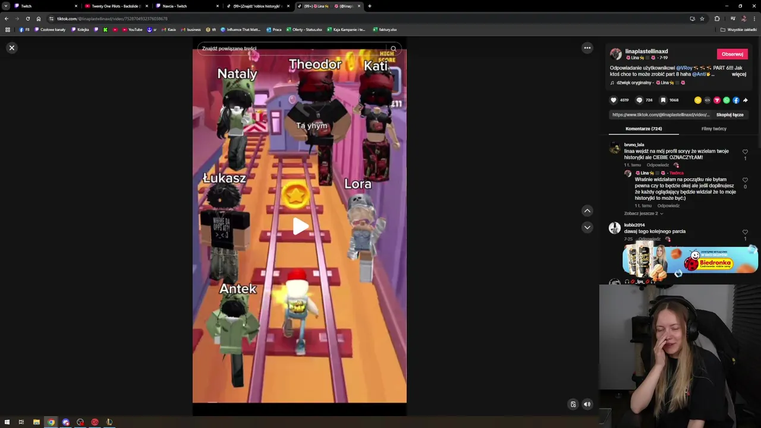Open 'faktury.xlsx' bookmark
The height and width of the screenshot is (428, 761).
tap(385, 30)
